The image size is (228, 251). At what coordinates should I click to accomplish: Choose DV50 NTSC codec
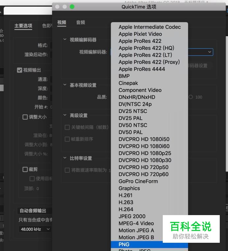tap(149, 125)
